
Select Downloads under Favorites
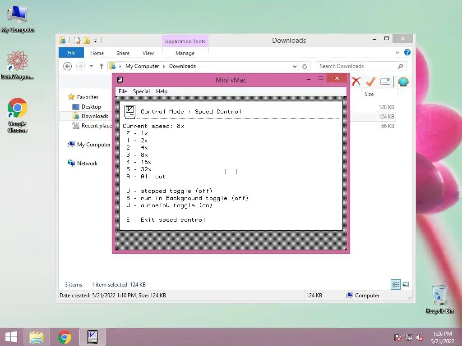tap(95, 116)
